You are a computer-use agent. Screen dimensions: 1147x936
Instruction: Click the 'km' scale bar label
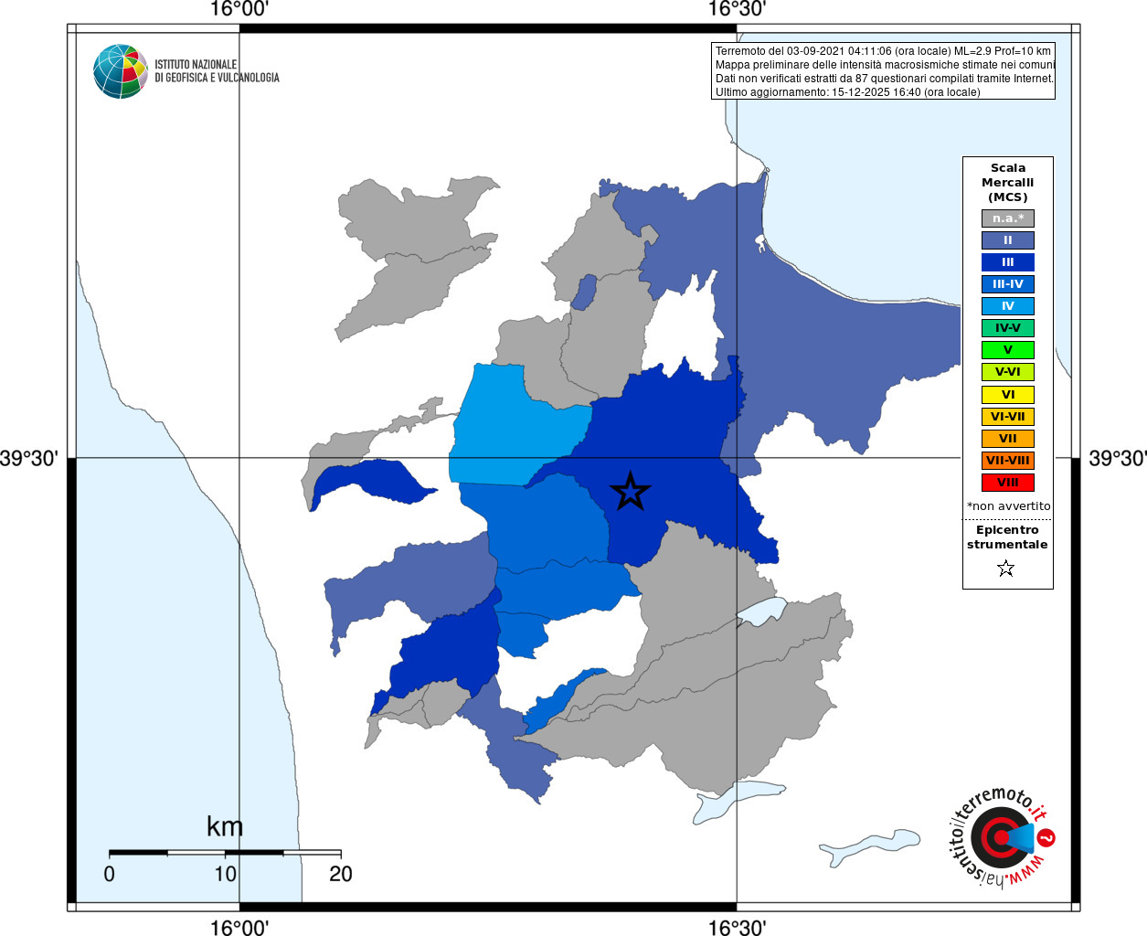(225, 826)
